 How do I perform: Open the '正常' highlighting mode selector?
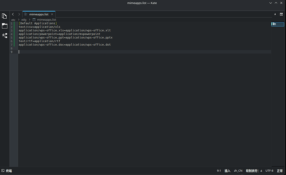(280, 171)
